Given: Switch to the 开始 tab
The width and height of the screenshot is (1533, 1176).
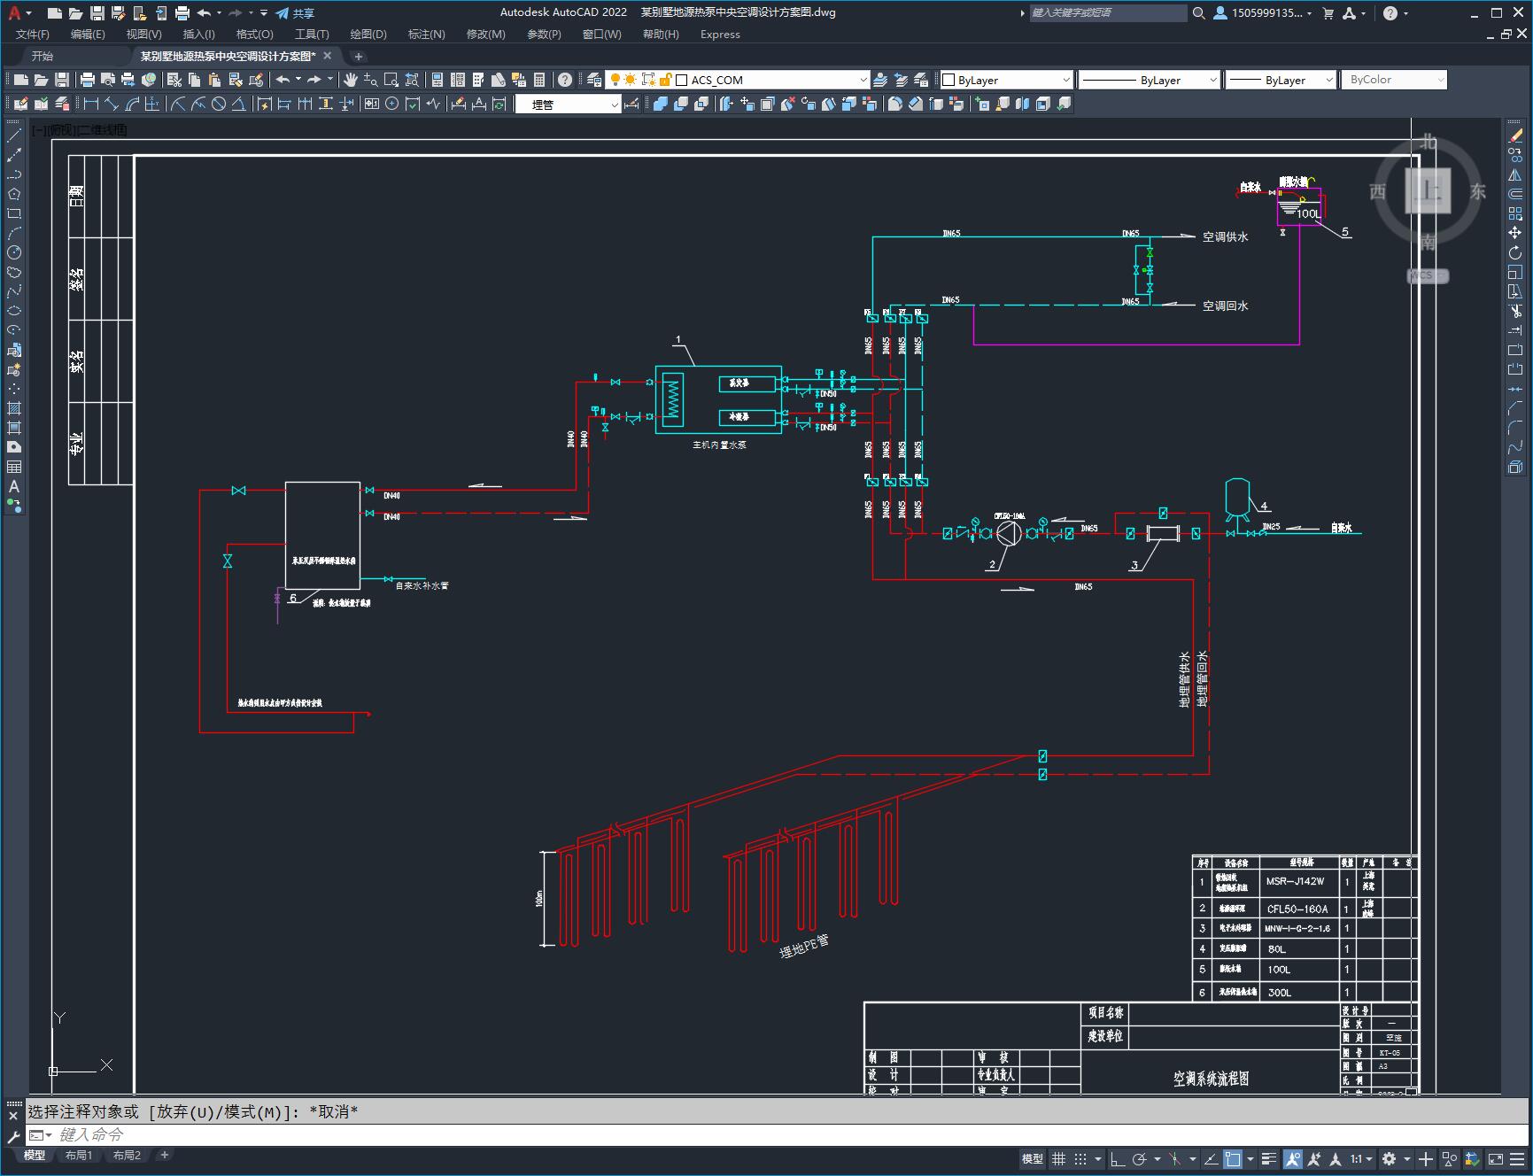Looking at the screenshot, I should [43, 56].
